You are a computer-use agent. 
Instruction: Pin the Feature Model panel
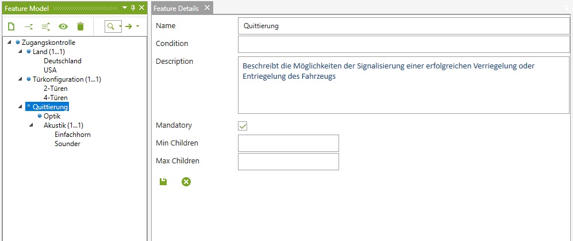[x=133, y=8]
